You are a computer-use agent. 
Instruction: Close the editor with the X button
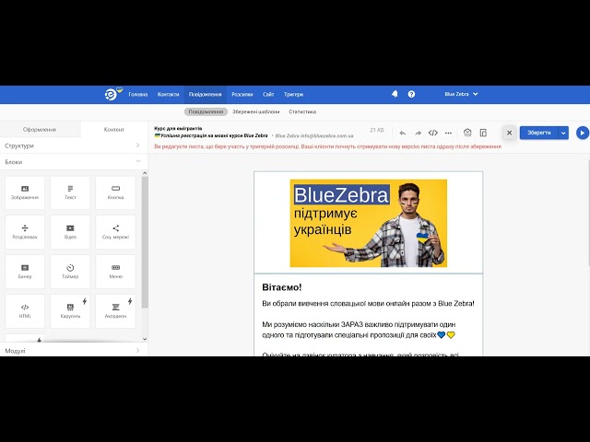click(x=510, y=133)
